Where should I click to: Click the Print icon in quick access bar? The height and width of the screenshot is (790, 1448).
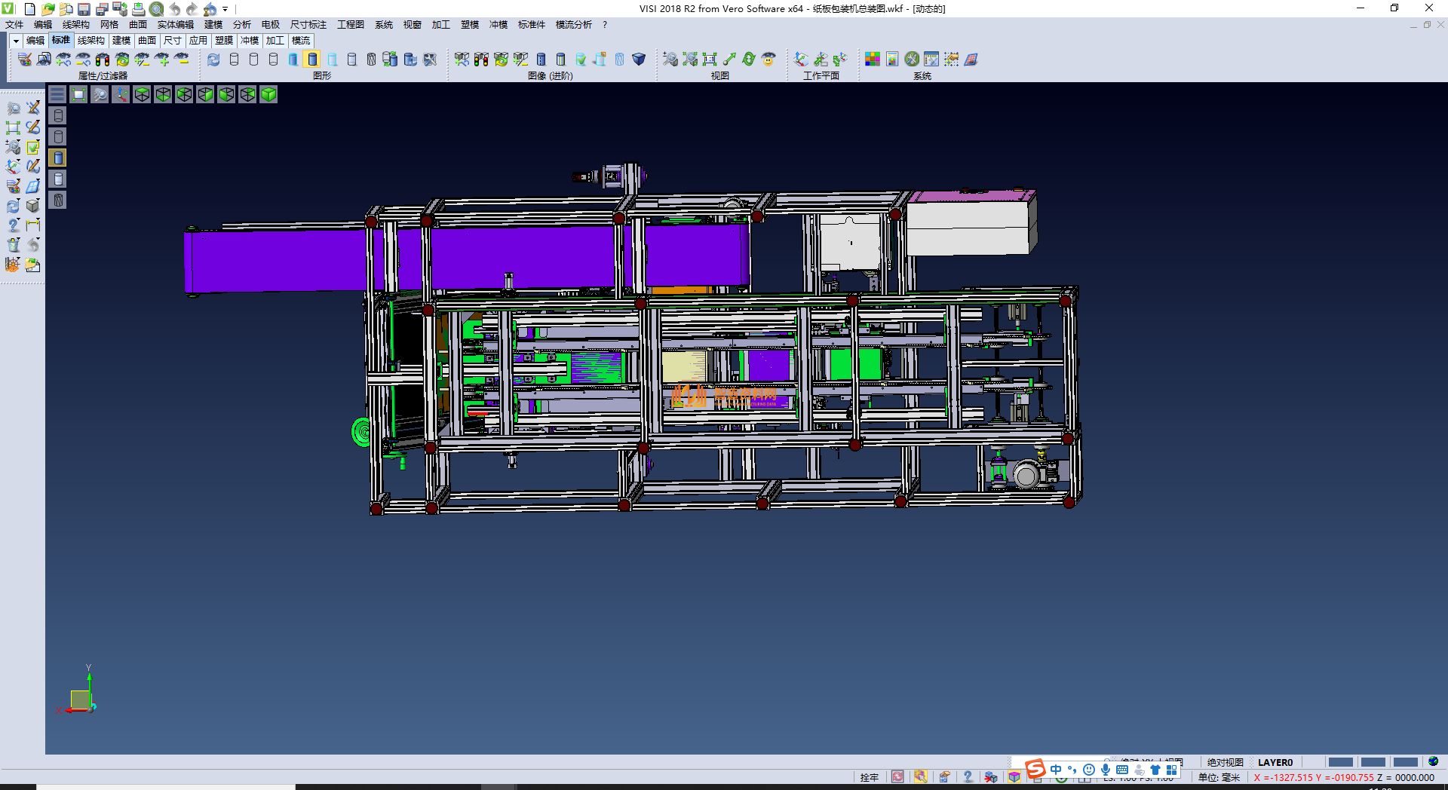[x=139, y=9]
